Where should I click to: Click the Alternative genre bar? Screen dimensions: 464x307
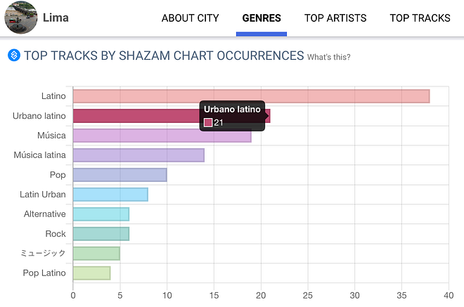[x=101, y=214]
